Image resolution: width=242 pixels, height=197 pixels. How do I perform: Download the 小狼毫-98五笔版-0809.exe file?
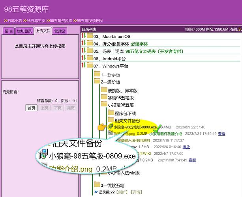coord(135,127)
